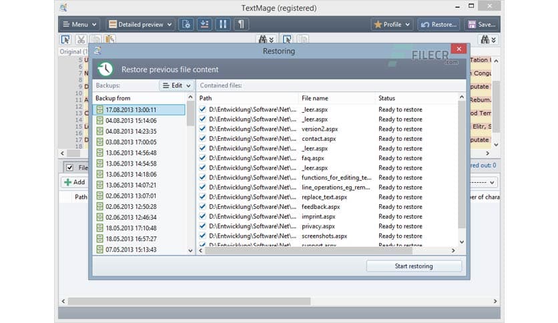
Task: Toggle the two-column pause-like toolbar icon
Action: point(223,24)
